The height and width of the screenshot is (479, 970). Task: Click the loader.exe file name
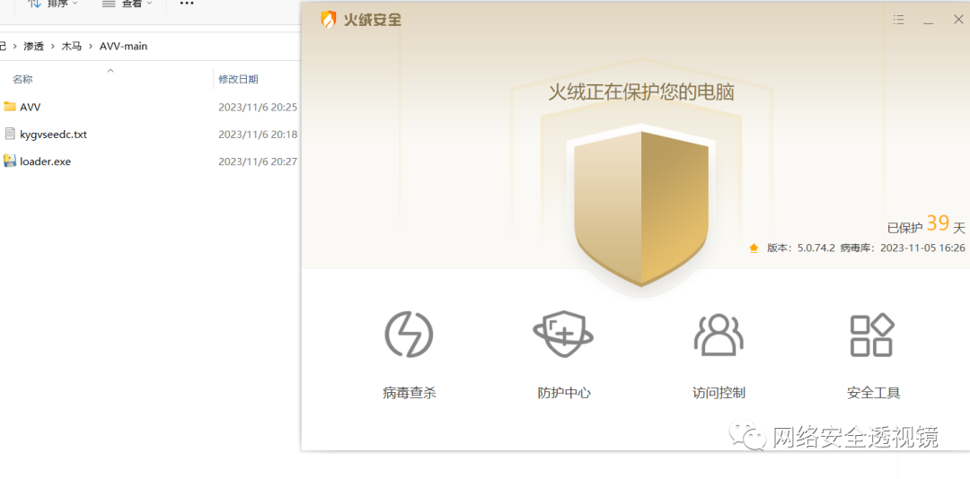coord(45,162)
